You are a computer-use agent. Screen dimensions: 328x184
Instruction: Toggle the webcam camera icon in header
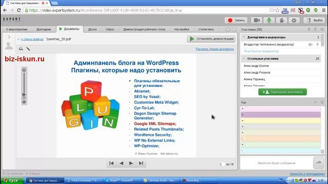click(x=257, y=20)
